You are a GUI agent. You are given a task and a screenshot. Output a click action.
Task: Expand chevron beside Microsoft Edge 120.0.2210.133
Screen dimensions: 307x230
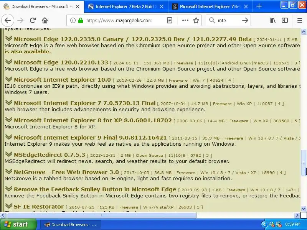tap(8, 62)
